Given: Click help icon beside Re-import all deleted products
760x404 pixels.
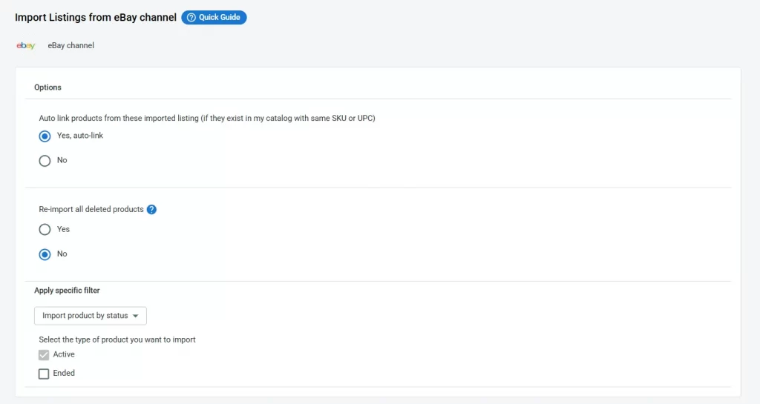Looking at the screenshot, I should click(151, 210).
